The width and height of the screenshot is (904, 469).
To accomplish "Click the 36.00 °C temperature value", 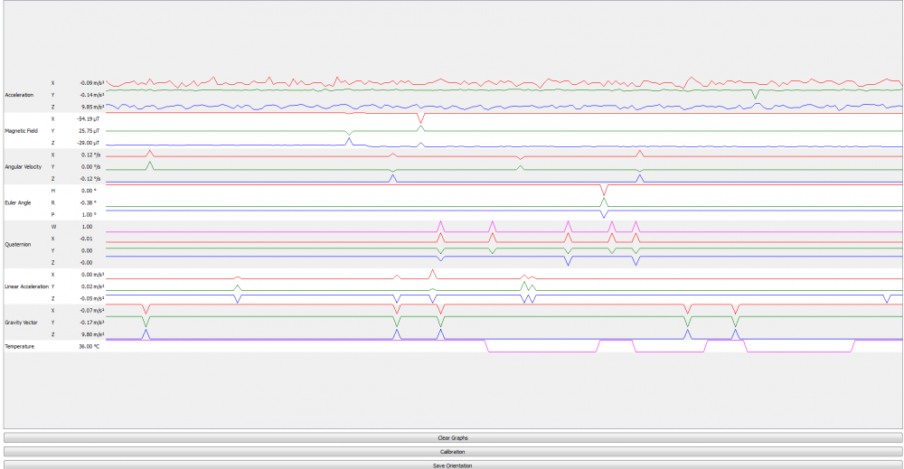I will tap(89, 346).
